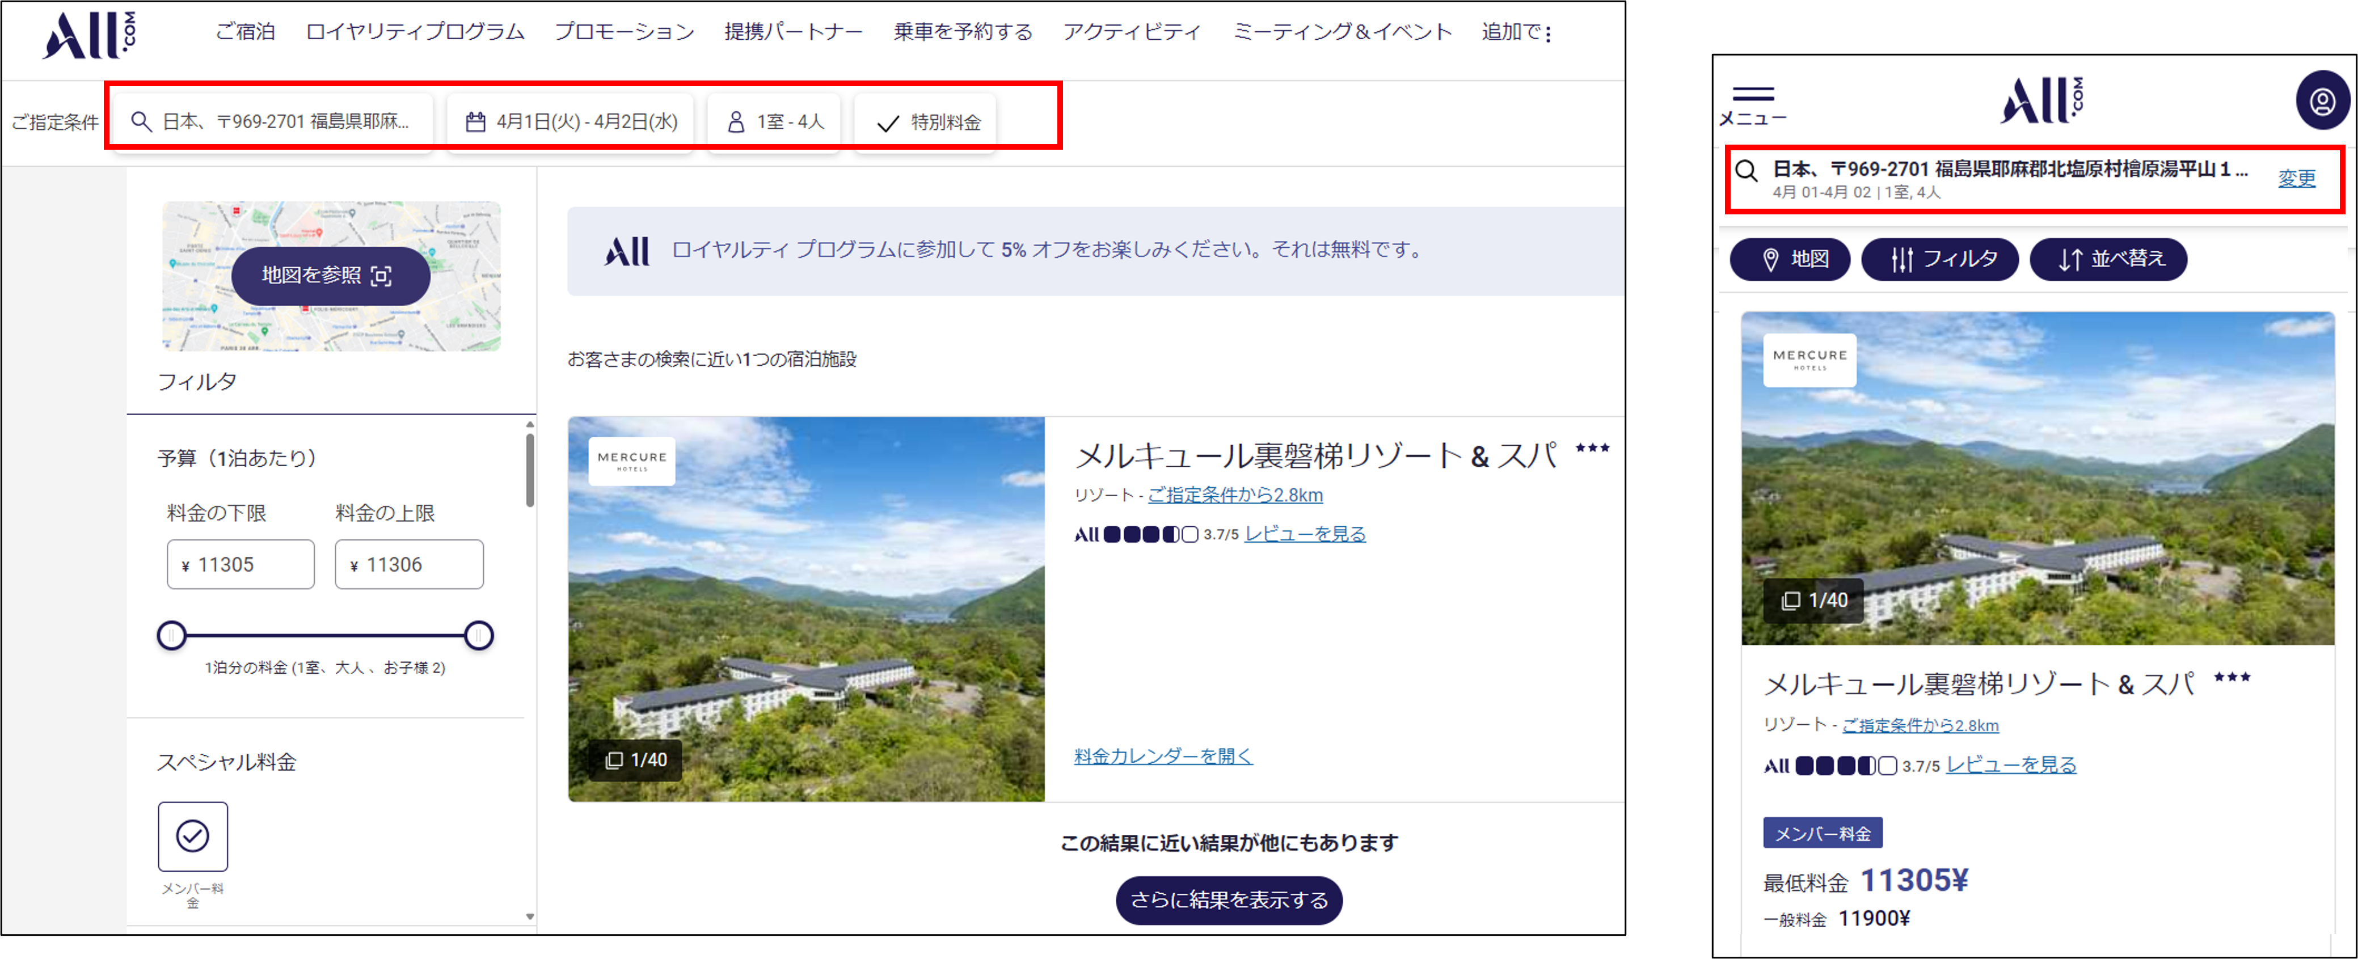The height and width of the screenshot is (959, 2358).
Task: Click レビューを見る link in desktop hotel card
Action: [x=1305, y=534]
